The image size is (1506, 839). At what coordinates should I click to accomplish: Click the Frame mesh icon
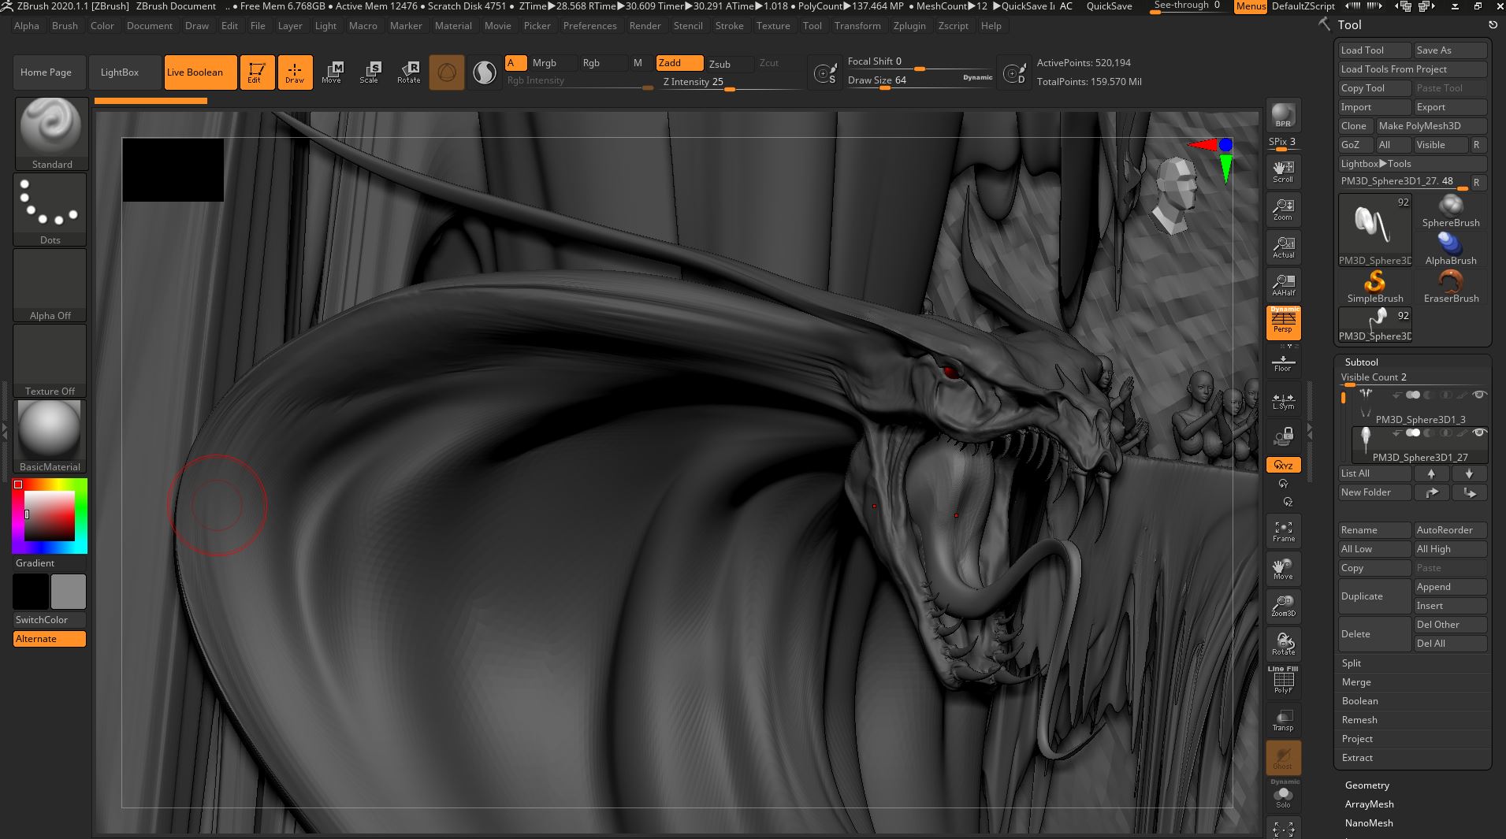click(x=1283, y=531)
